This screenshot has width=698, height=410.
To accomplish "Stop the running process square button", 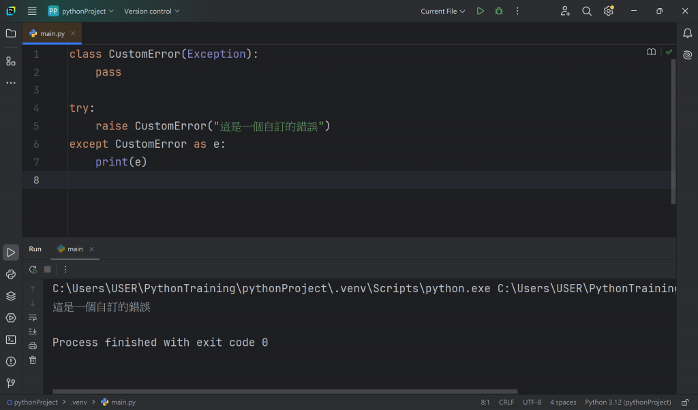I will [48, 270].
